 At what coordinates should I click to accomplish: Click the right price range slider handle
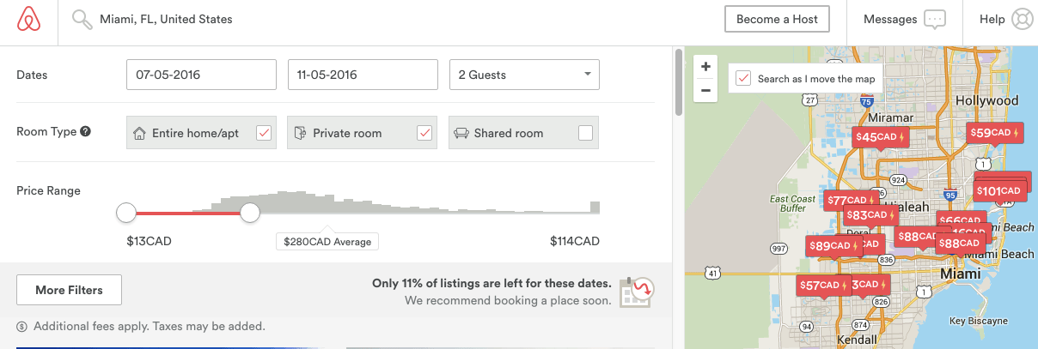(x=250, y=213)
